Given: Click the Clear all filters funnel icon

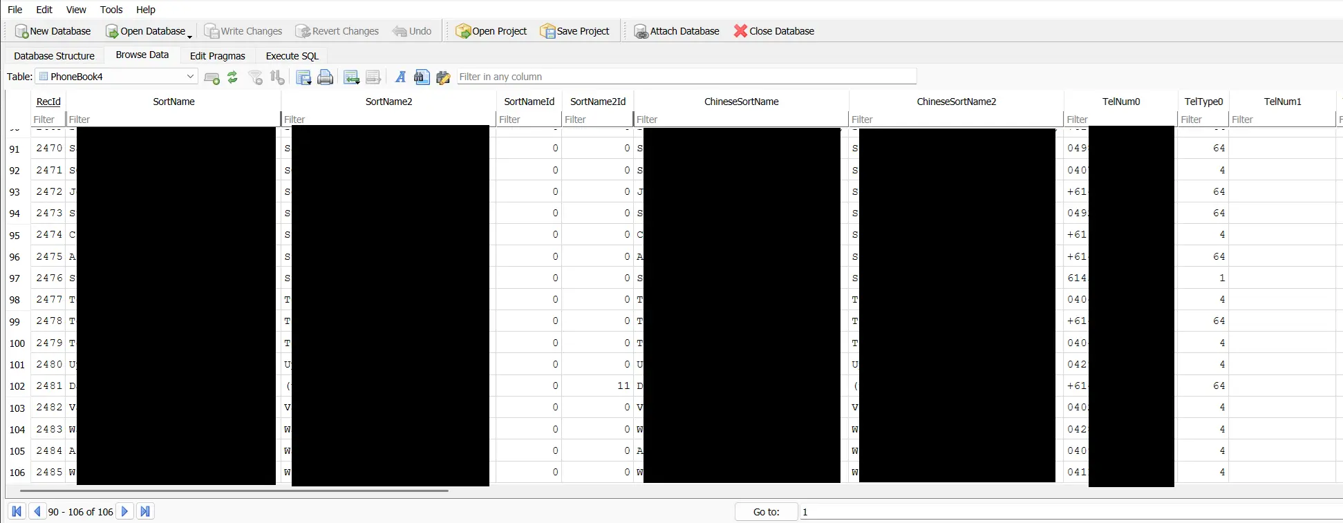Looking at the screenshot, I should click(x=256, y=77).
